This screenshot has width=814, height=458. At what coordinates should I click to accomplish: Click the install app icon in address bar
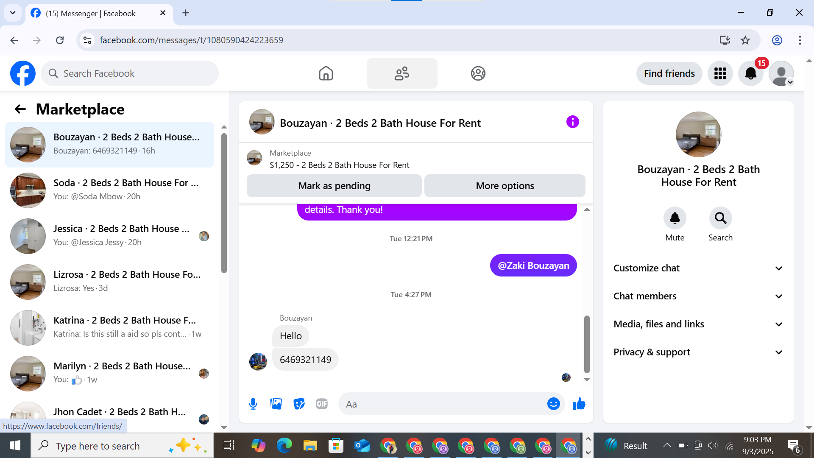[725, 40]
